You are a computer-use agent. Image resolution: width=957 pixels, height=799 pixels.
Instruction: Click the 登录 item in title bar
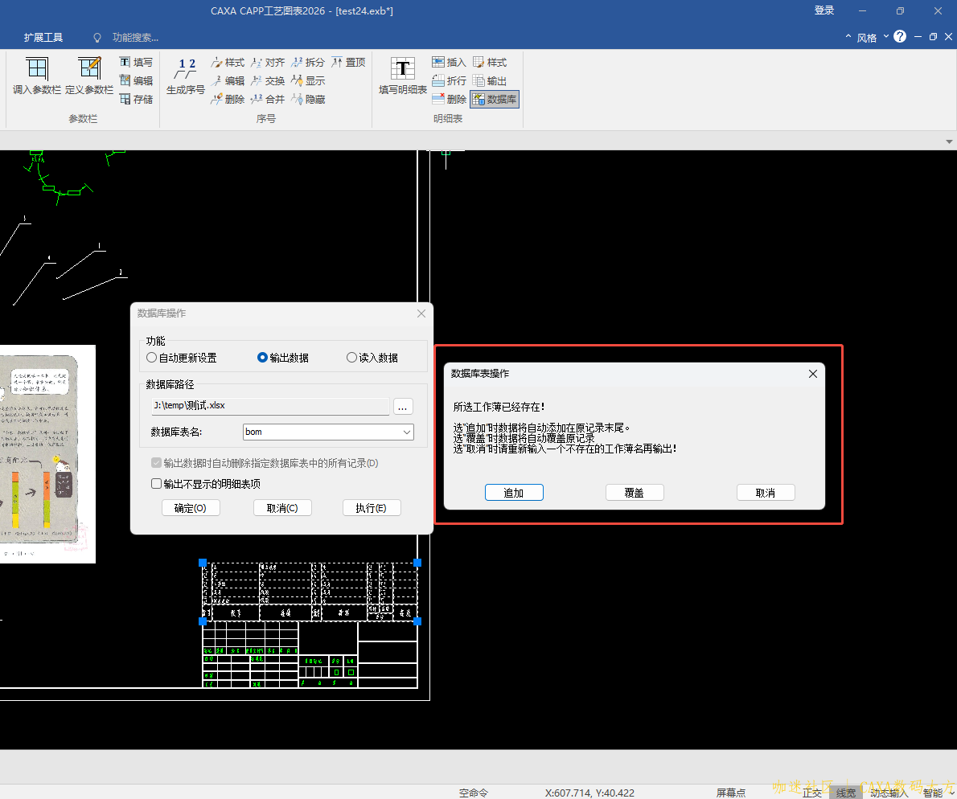(824, 10)
